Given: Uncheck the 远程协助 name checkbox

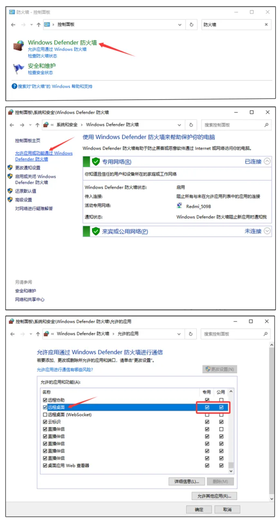Looking at the screenshot, I should tap(45, 400).
